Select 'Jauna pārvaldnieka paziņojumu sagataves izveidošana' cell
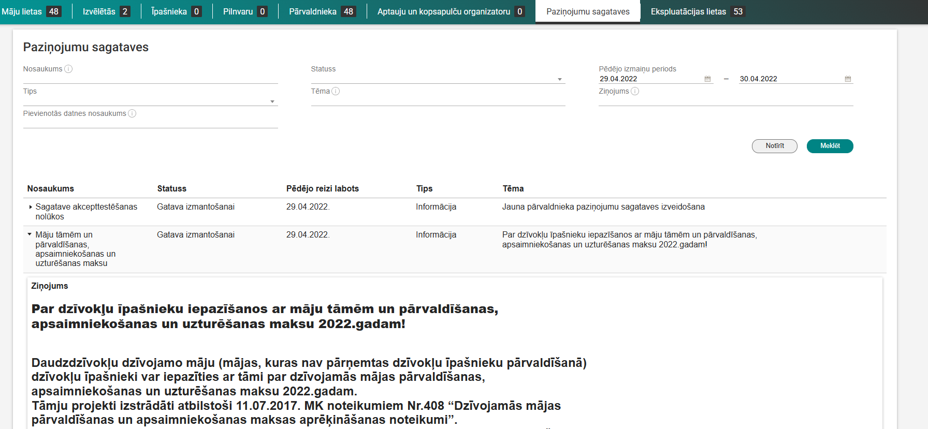The height and width of the screenshot is (429, 928). [x=603, y=207]
